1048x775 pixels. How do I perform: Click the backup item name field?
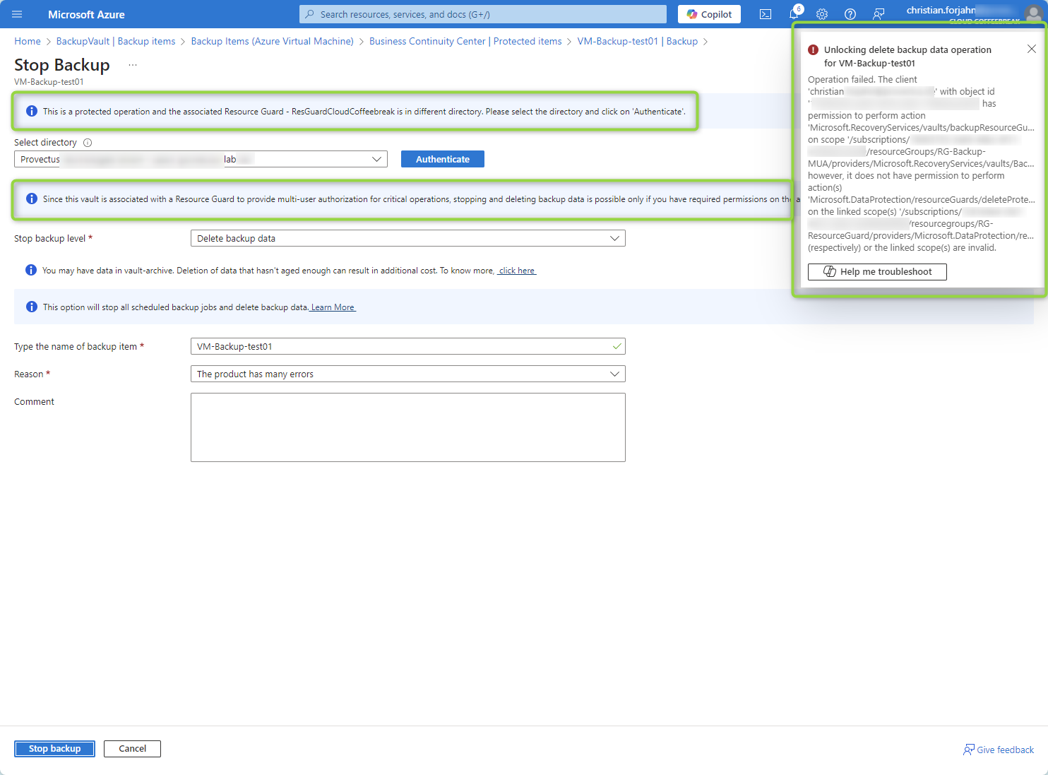[x=408, y=346]
